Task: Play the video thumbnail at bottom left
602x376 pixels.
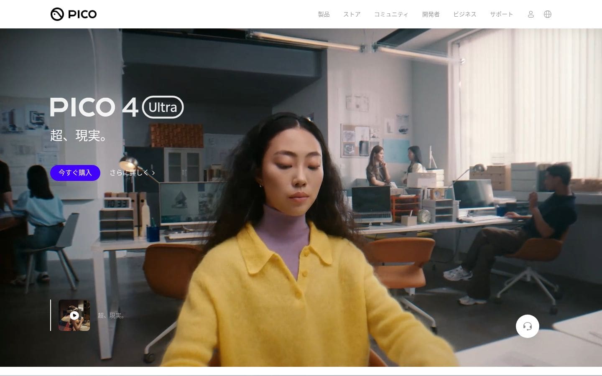Action: coord(74,315)
